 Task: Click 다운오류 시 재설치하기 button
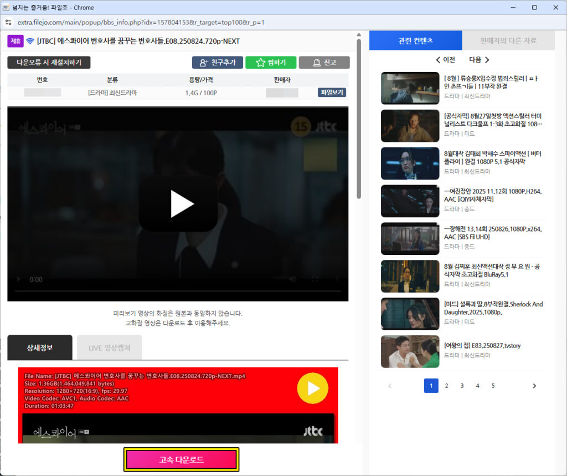point(49,62)
